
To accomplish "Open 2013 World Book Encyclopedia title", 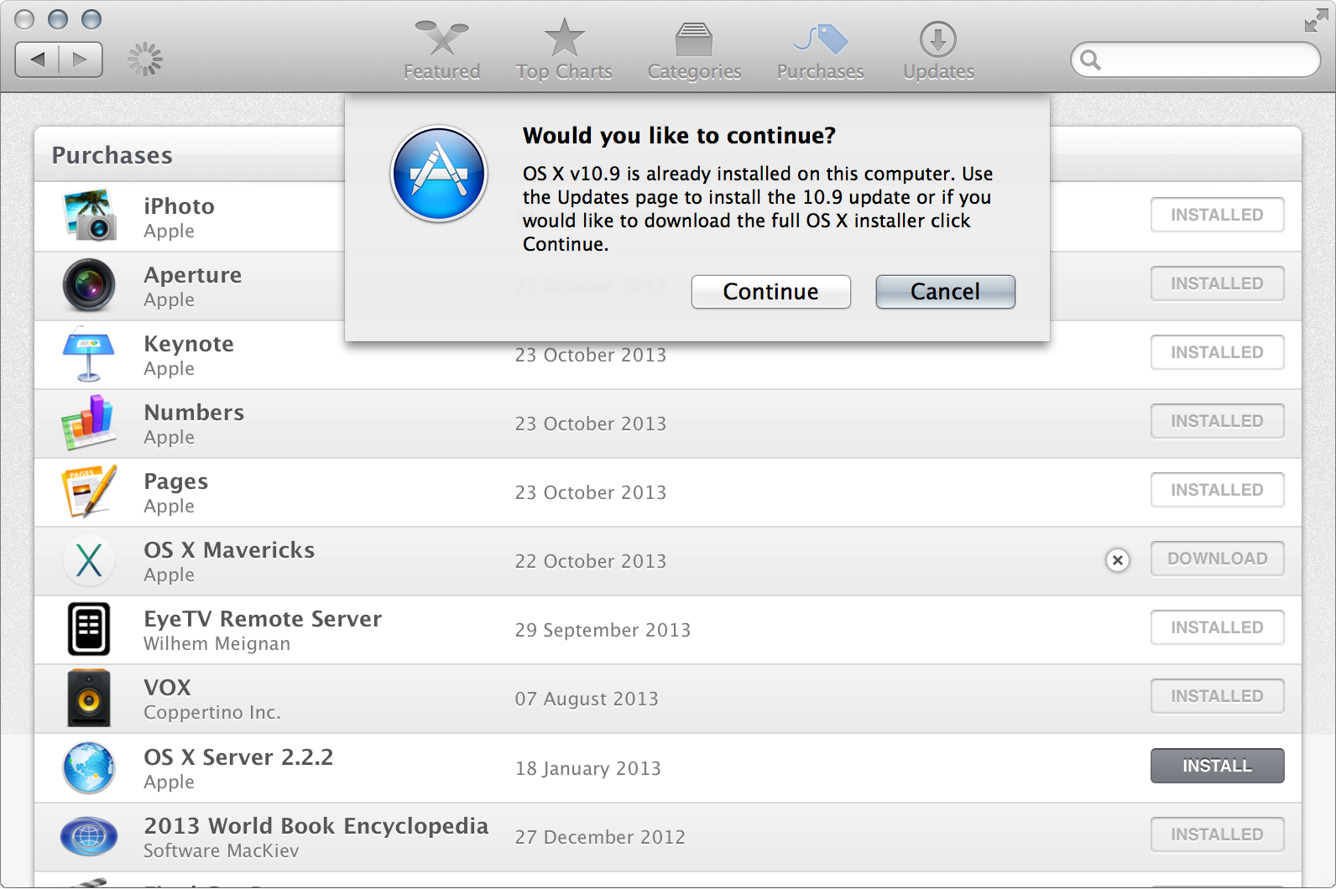I will pyautogui.click(x=316, y=826).
